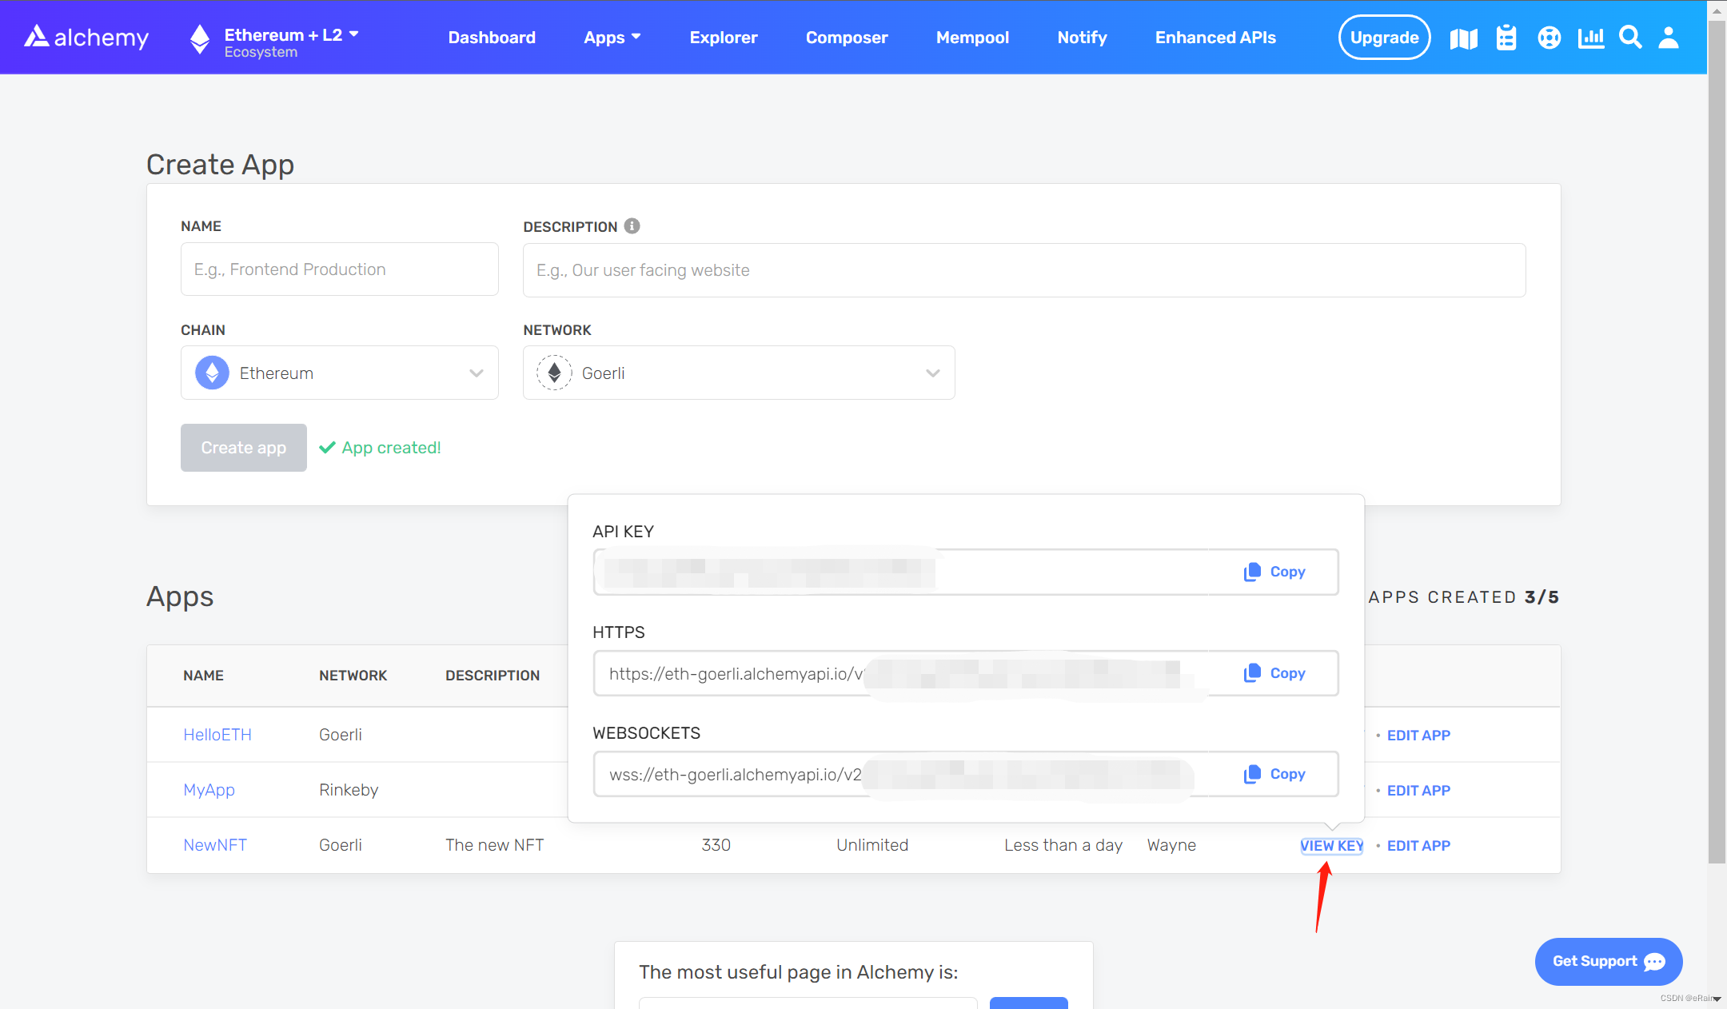
Task: Copy the WEBSOCKETS endpoint URL
Action: click(x=1274, y=774)
